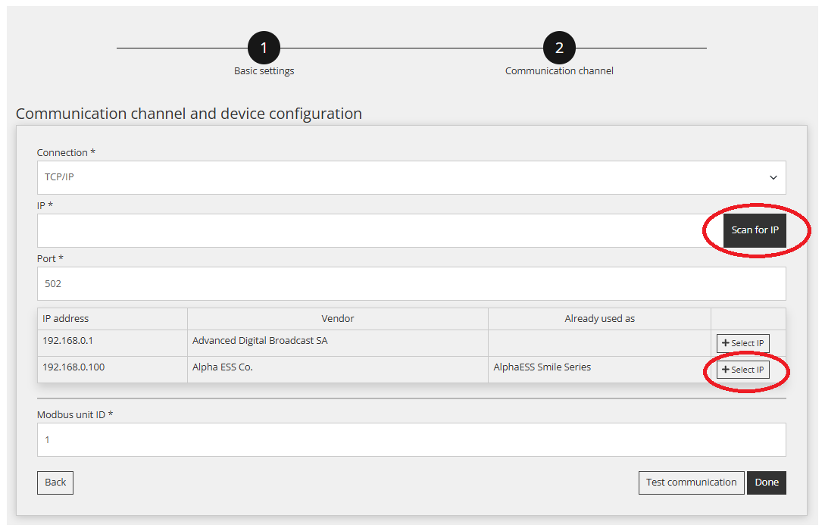Click the Already used as column header
Viewport: 825px width, 531px height.
[600, 319]
